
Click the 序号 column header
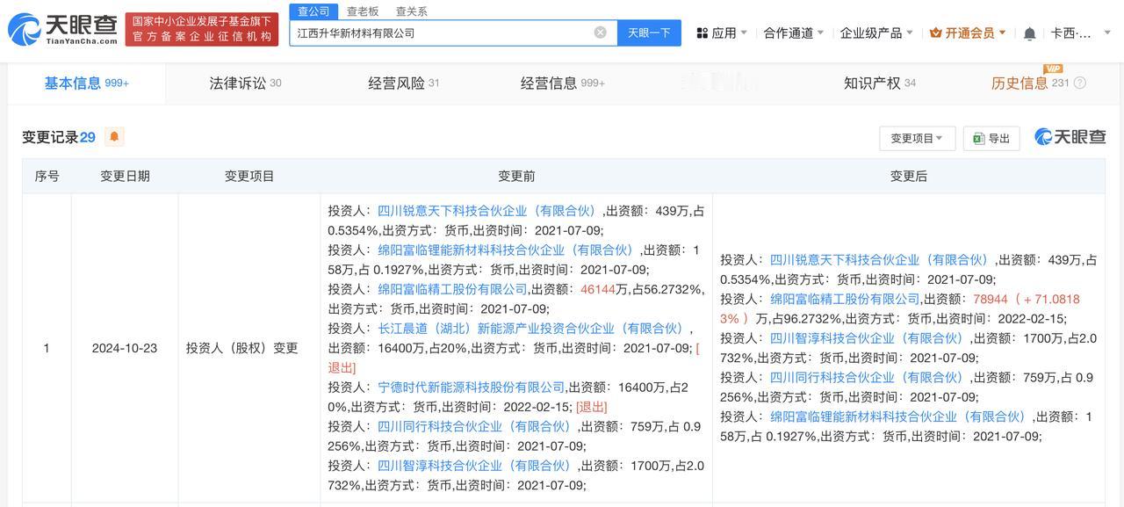tap(47, 176)
